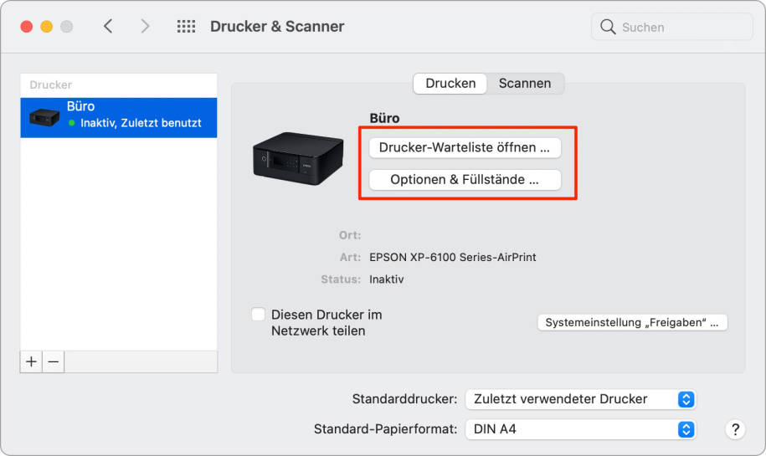Open Systemeinstellung Freigaben button

[632, 322]
